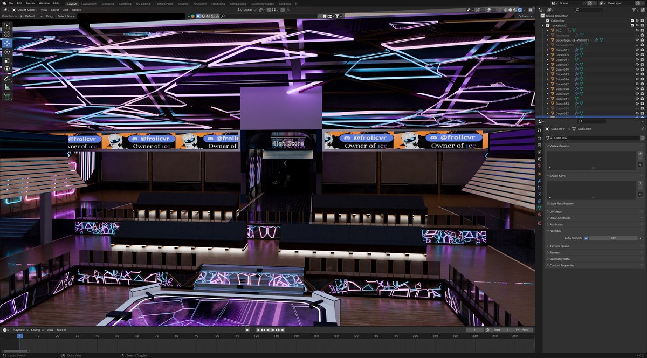Switch to the Sculpting workspace tab
This screenshot has width=647, height=358.
pyautogui.click(x=125, y=3)
